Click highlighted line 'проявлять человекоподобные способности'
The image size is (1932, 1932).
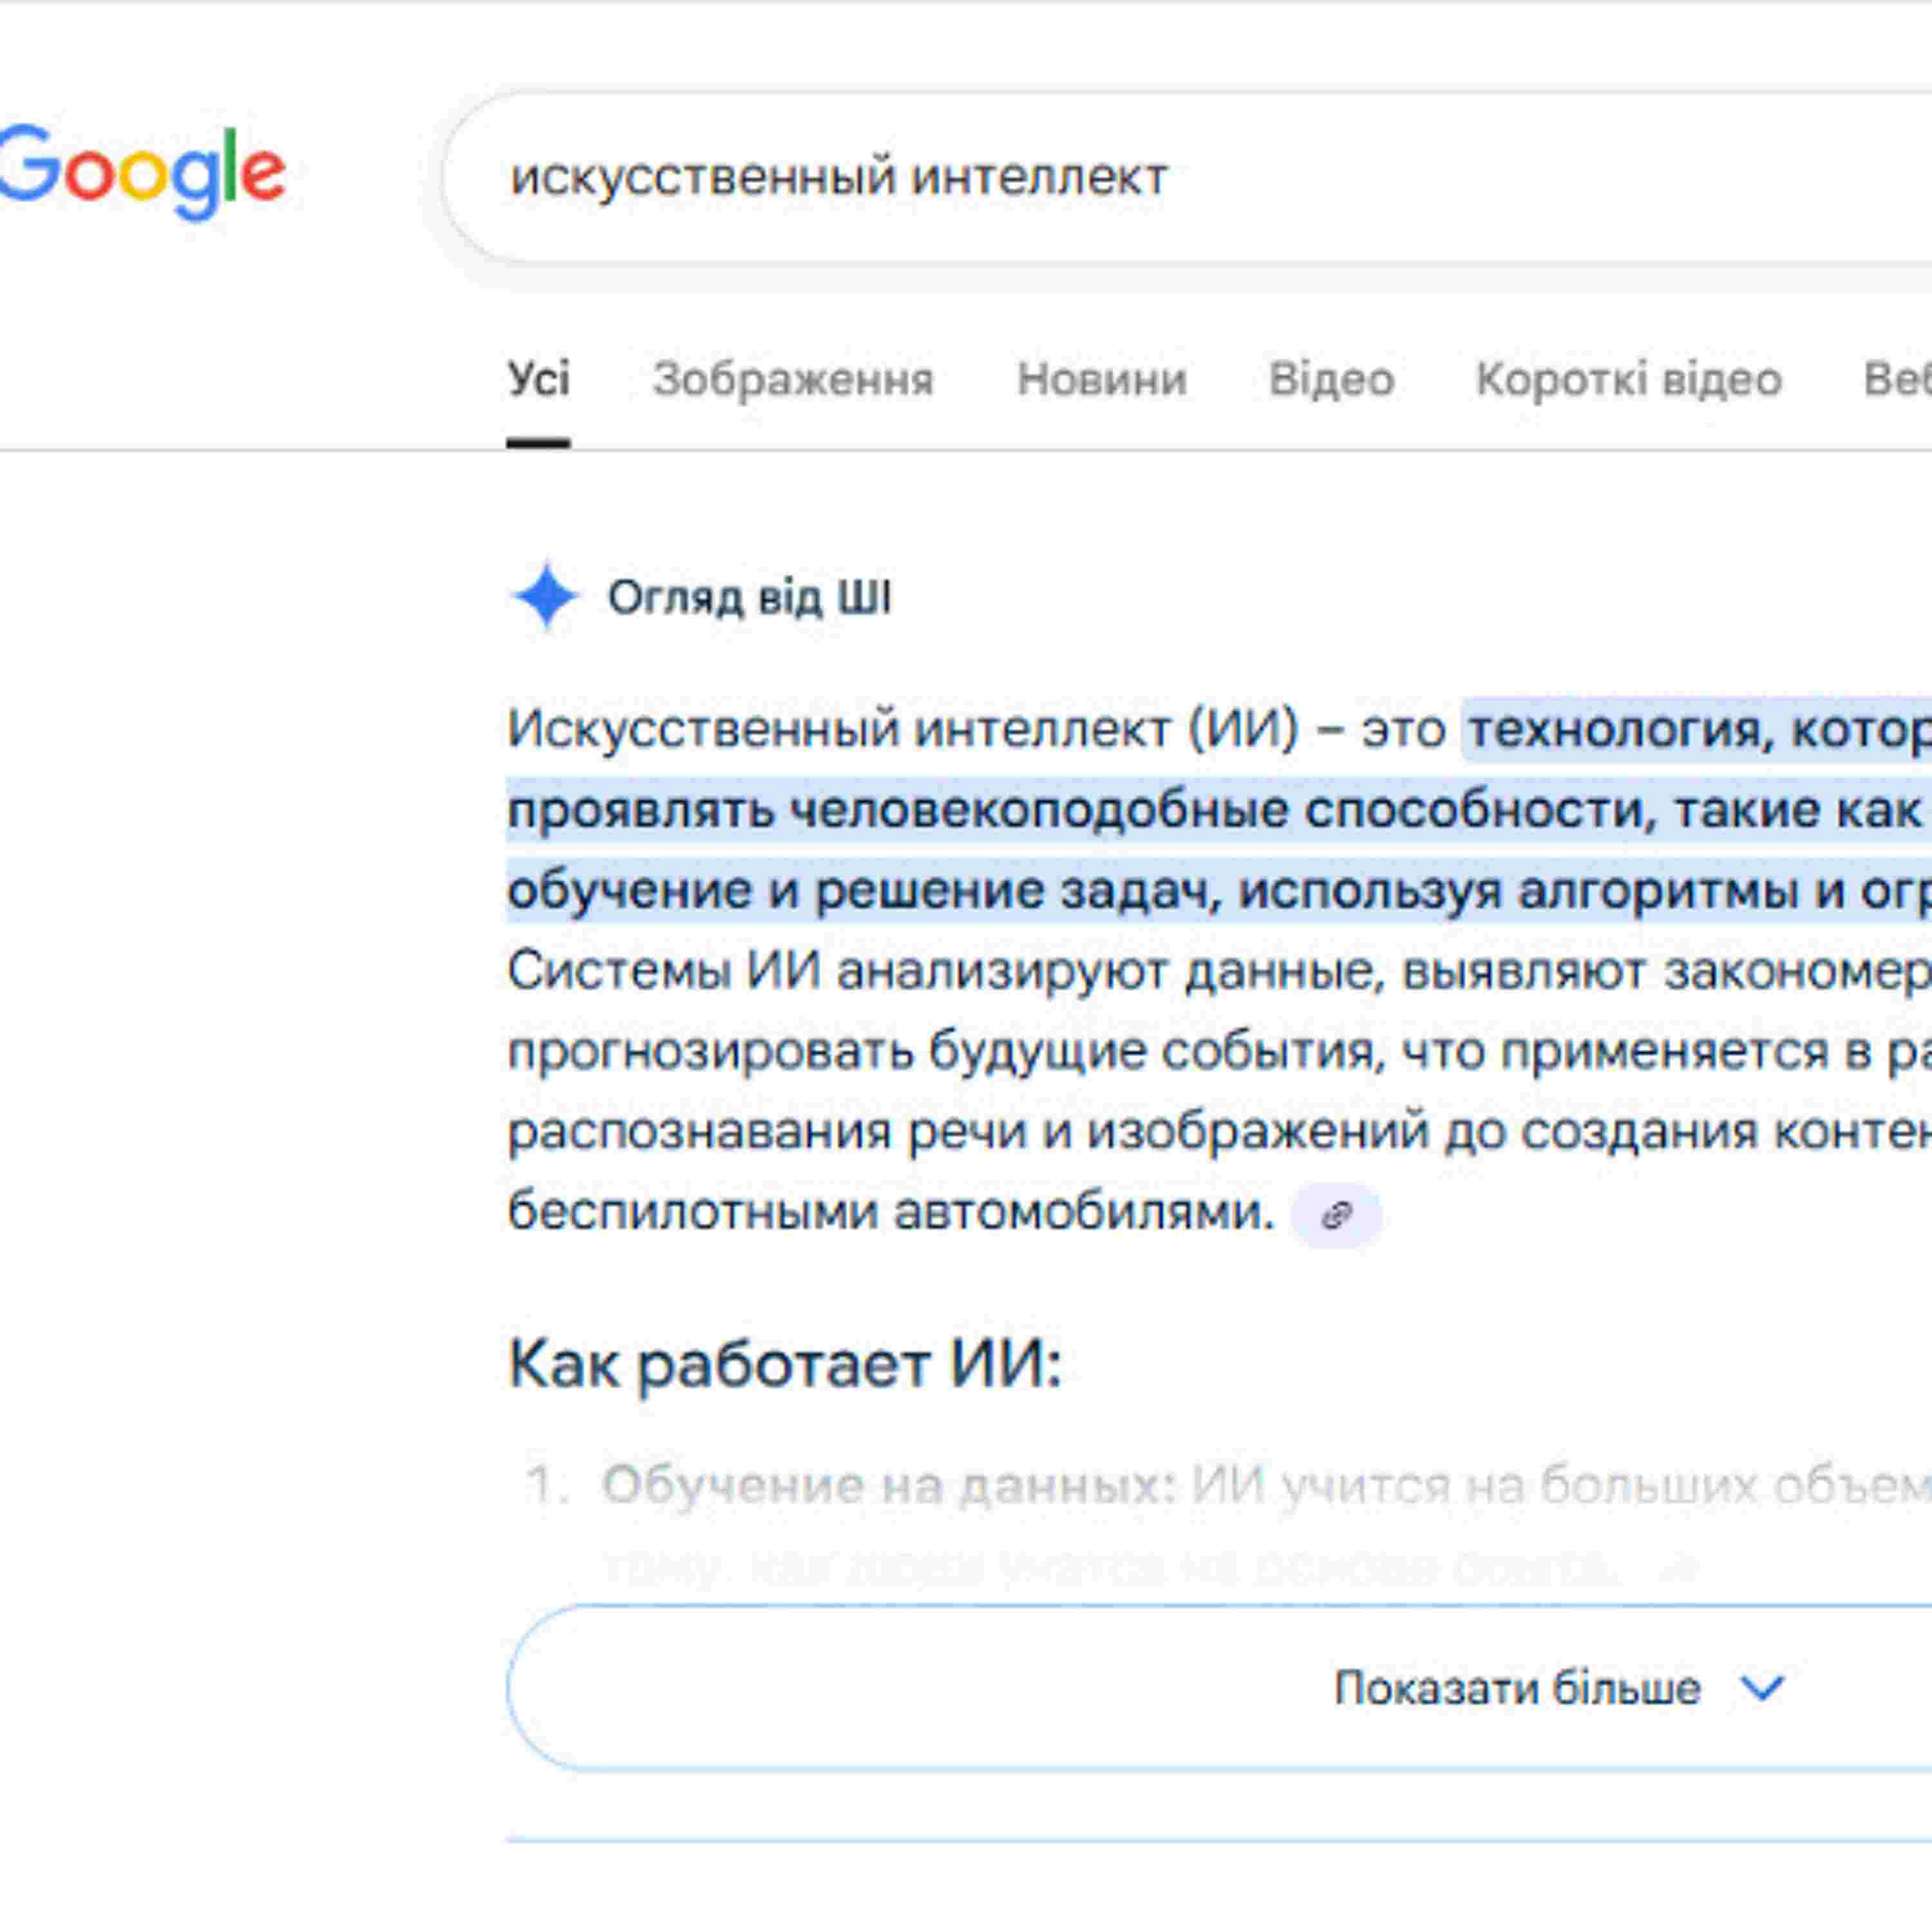(x=1070, y=810)
